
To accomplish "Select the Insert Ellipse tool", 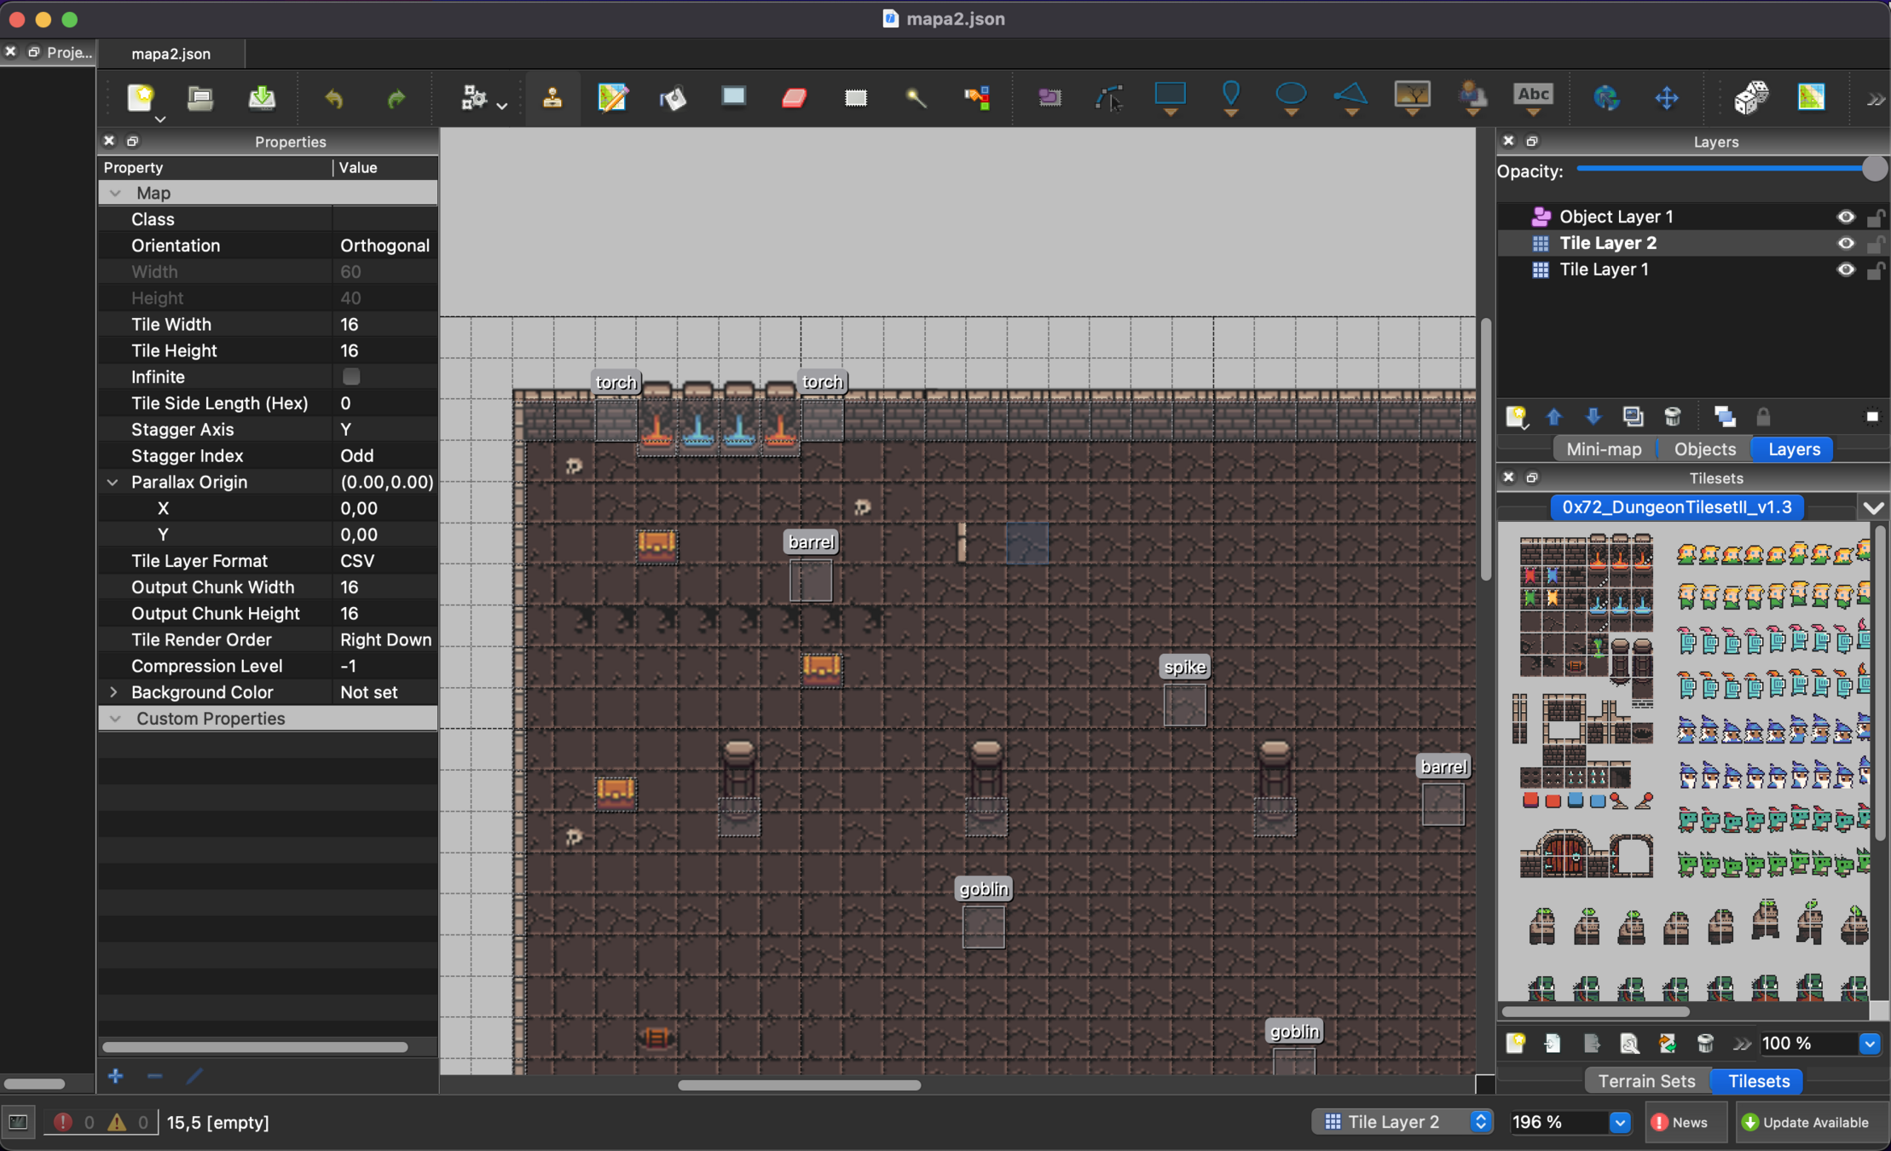I will point(1290,94).
